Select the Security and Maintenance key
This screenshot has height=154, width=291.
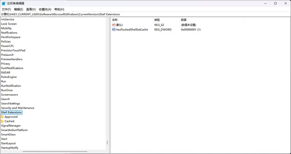click(17, 108)
